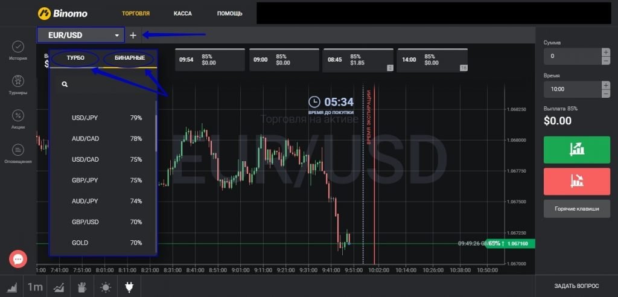Viewport: 618px width, 297px height.
Task: Open the drawing tools pencil cup icon
Action: pyautogui.click(x=83, y=287)
